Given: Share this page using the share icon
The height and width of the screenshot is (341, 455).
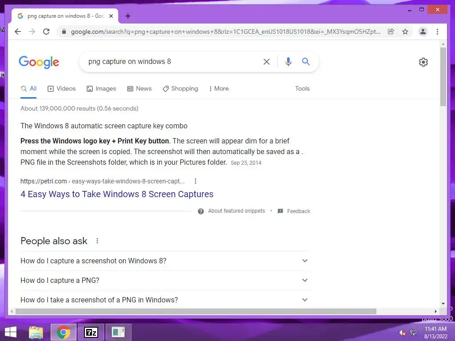Looking at the screenshot, I should click(x=391, y=32).
